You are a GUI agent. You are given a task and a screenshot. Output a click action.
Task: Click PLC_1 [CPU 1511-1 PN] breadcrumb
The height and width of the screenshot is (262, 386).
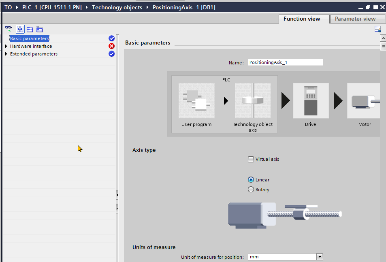pos(52,7)
